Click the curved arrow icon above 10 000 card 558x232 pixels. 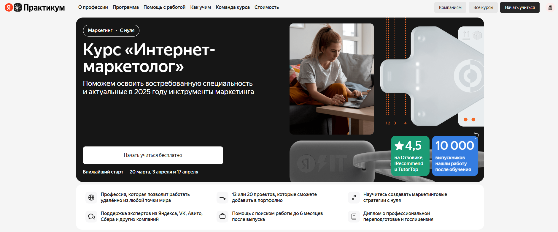click(x=476, y=136)
